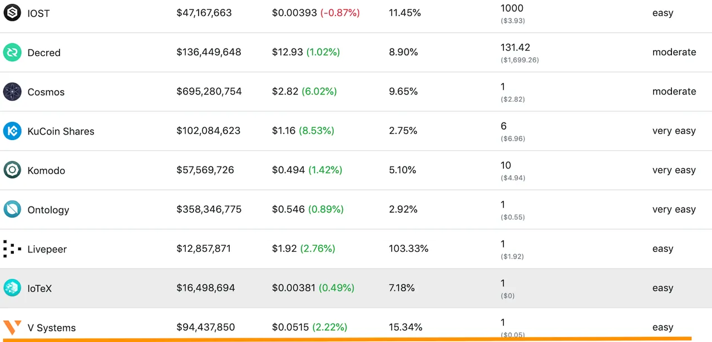Viewport: 712px width, 342px height.
Task: Open the Cosmos coin name
Action: 46,92
